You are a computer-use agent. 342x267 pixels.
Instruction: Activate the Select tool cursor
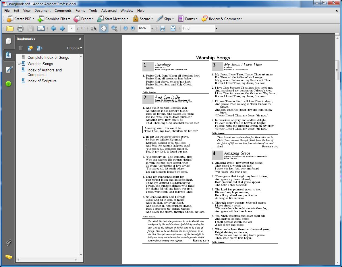click(x=94, y=28)
